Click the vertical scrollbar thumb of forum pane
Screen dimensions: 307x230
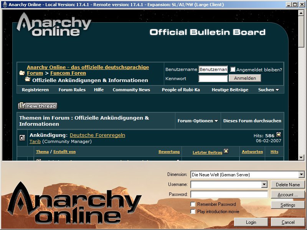click(301, 31)
